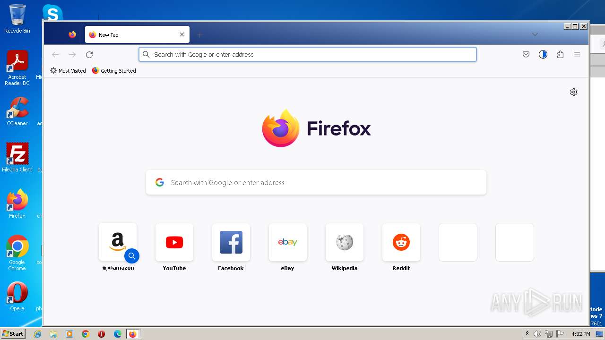Close the New Tab tab
Viewport: 605px width, 340px height.
182,34
